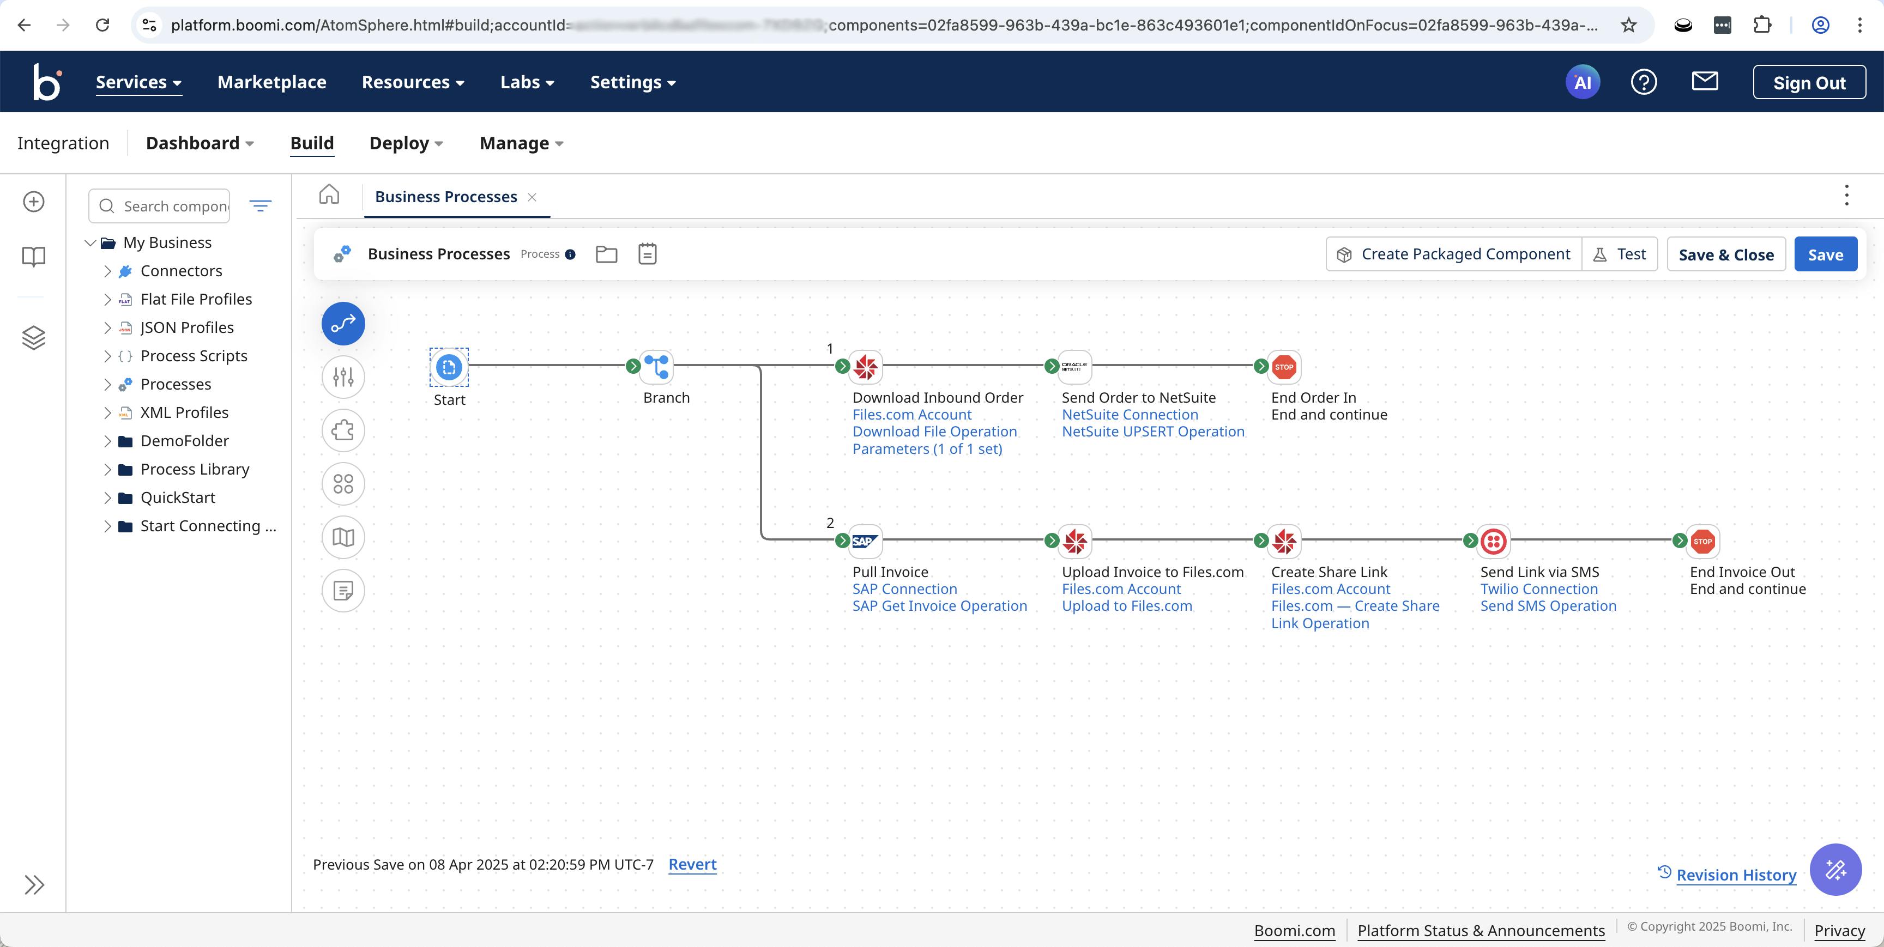Open the AI assistant icon in header

[x=1582, y=82]
